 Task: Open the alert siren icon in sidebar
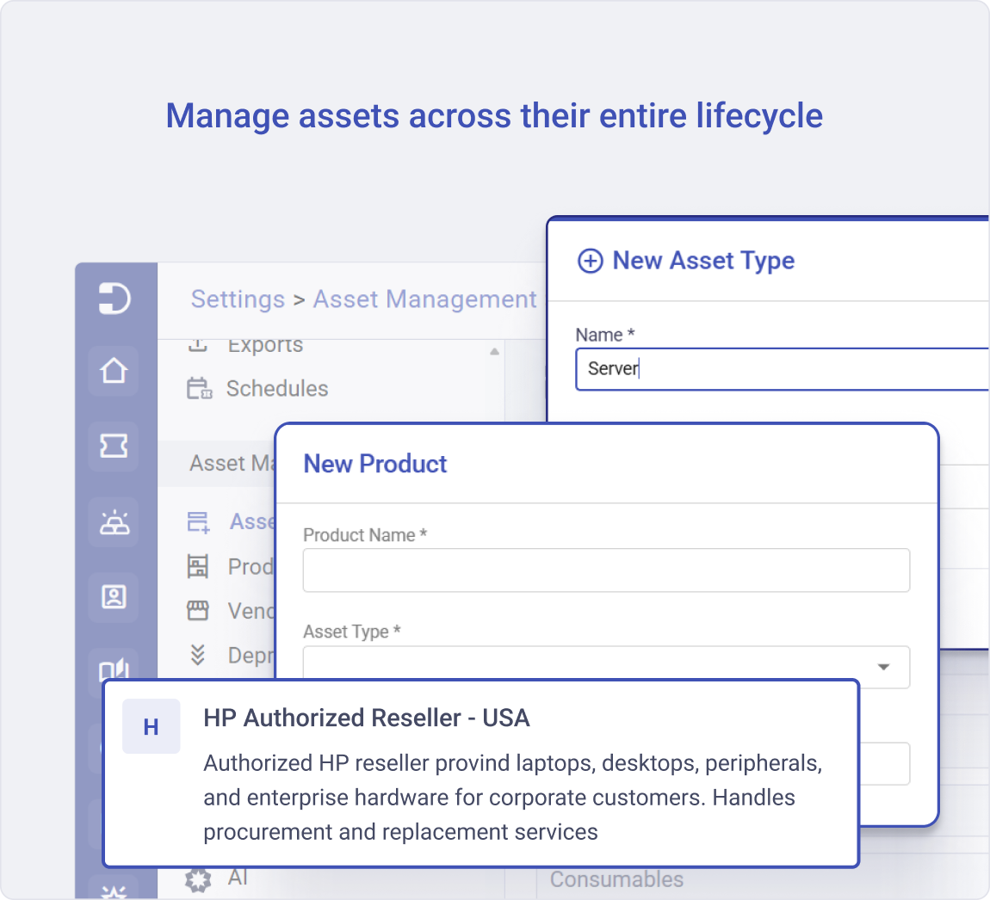[x=114, y=522]
